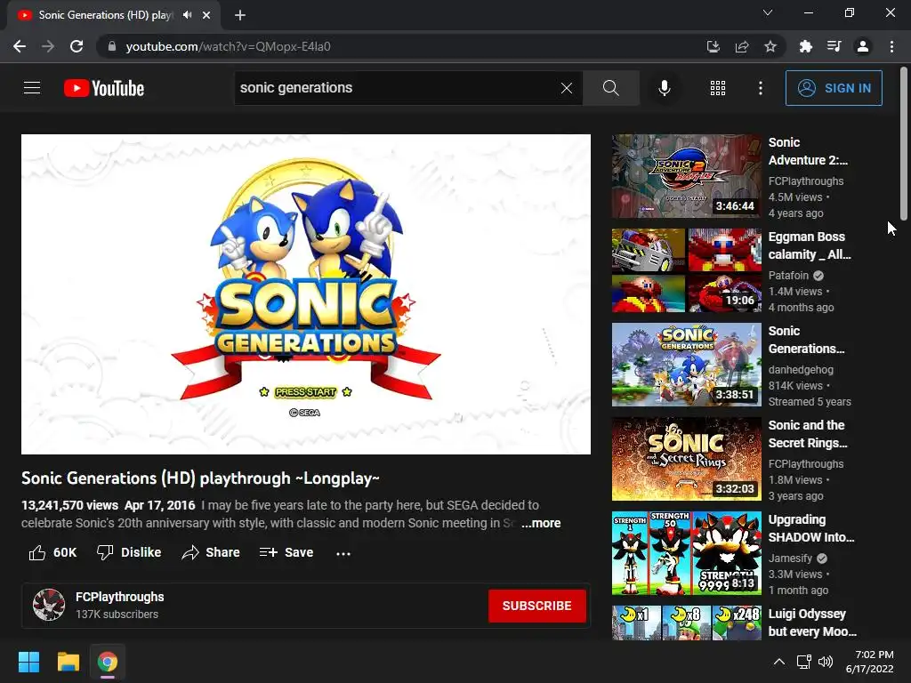Bookmark this page with the star
Screen dimensions: 911x683
(x=770, y=46)
